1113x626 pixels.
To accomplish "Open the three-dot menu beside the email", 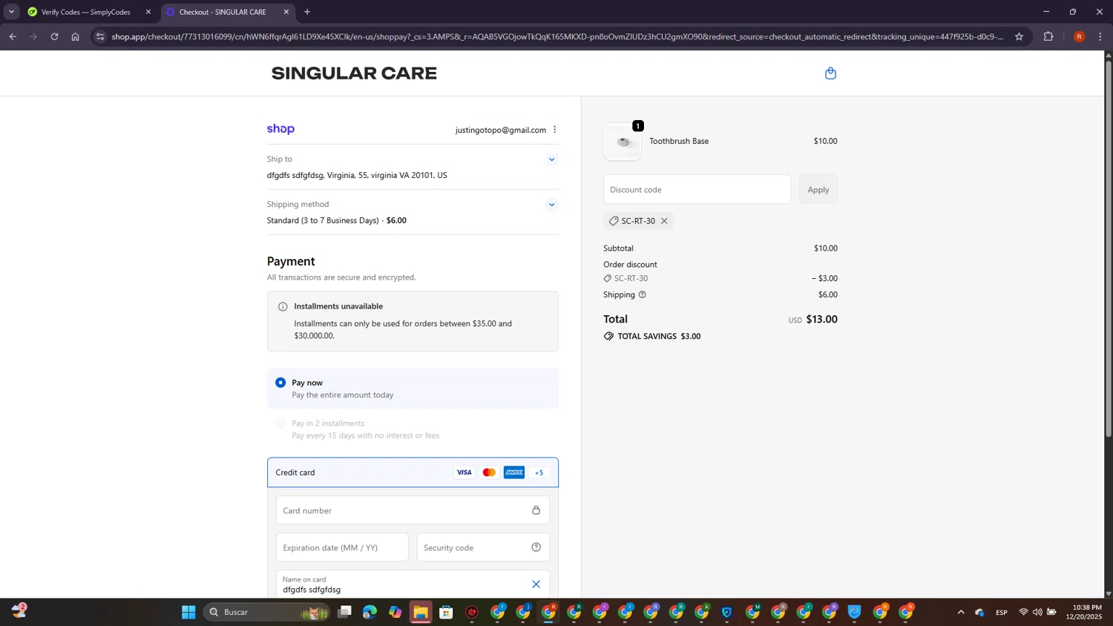I will pyautogui.click(x=554, y=130).
